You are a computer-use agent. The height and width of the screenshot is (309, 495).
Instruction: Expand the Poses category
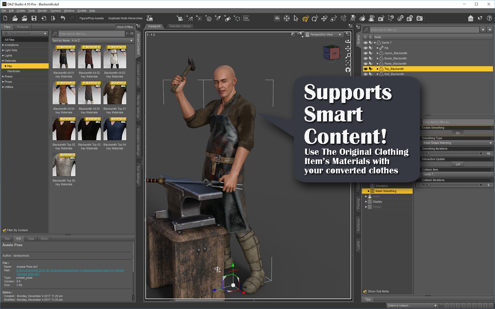[3, 77]
